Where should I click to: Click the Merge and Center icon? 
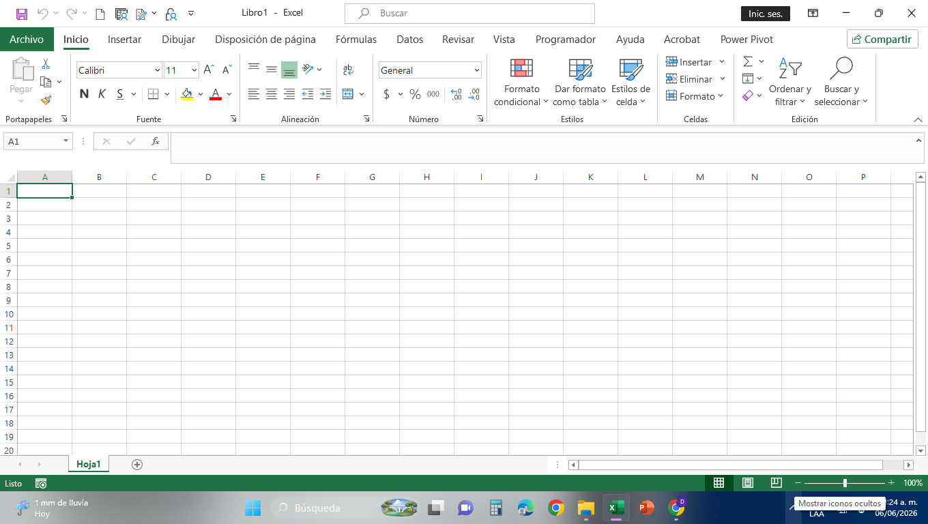point(348,93)
